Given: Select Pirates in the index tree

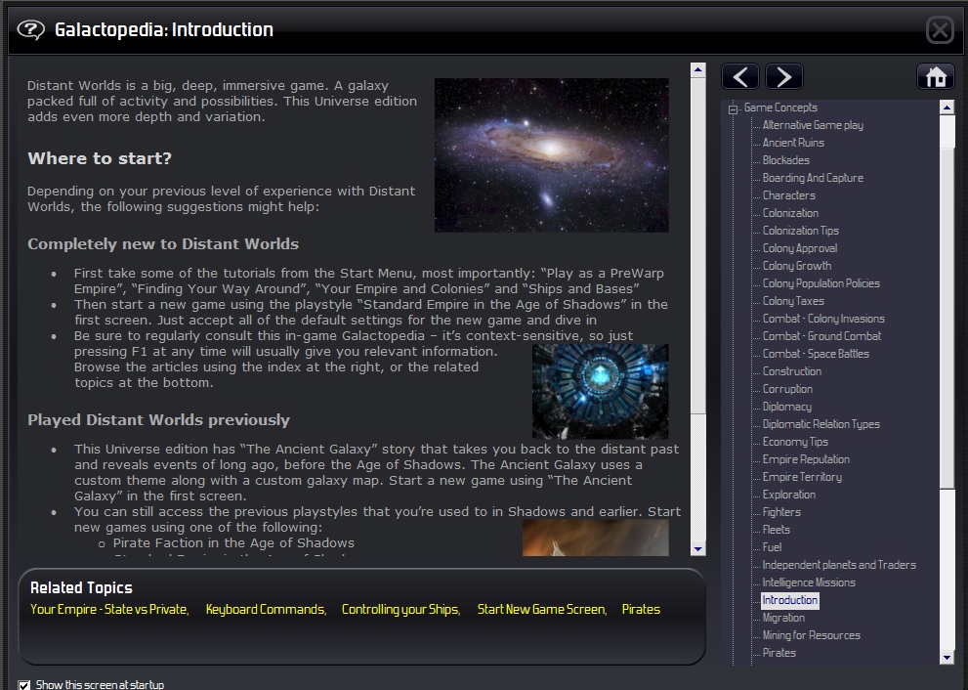Looking at the screenshot, I should pos(779,653).
